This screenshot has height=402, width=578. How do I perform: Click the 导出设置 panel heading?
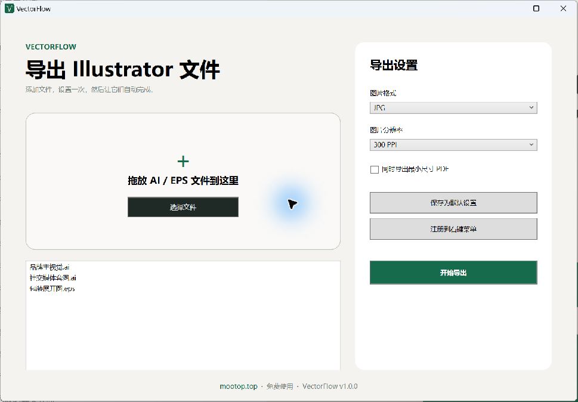click(394, 65)
